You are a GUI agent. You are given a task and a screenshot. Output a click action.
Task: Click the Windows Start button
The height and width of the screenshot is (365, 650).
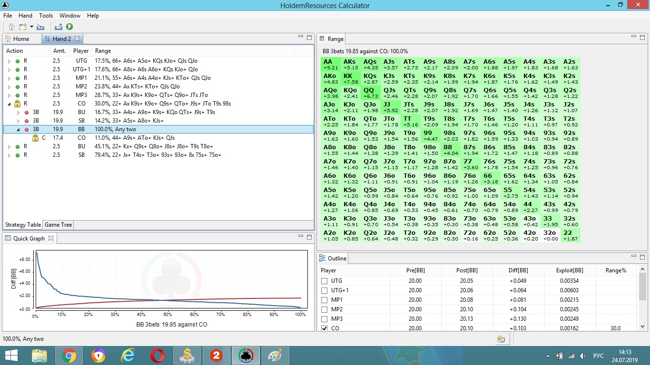click(11, 355)
